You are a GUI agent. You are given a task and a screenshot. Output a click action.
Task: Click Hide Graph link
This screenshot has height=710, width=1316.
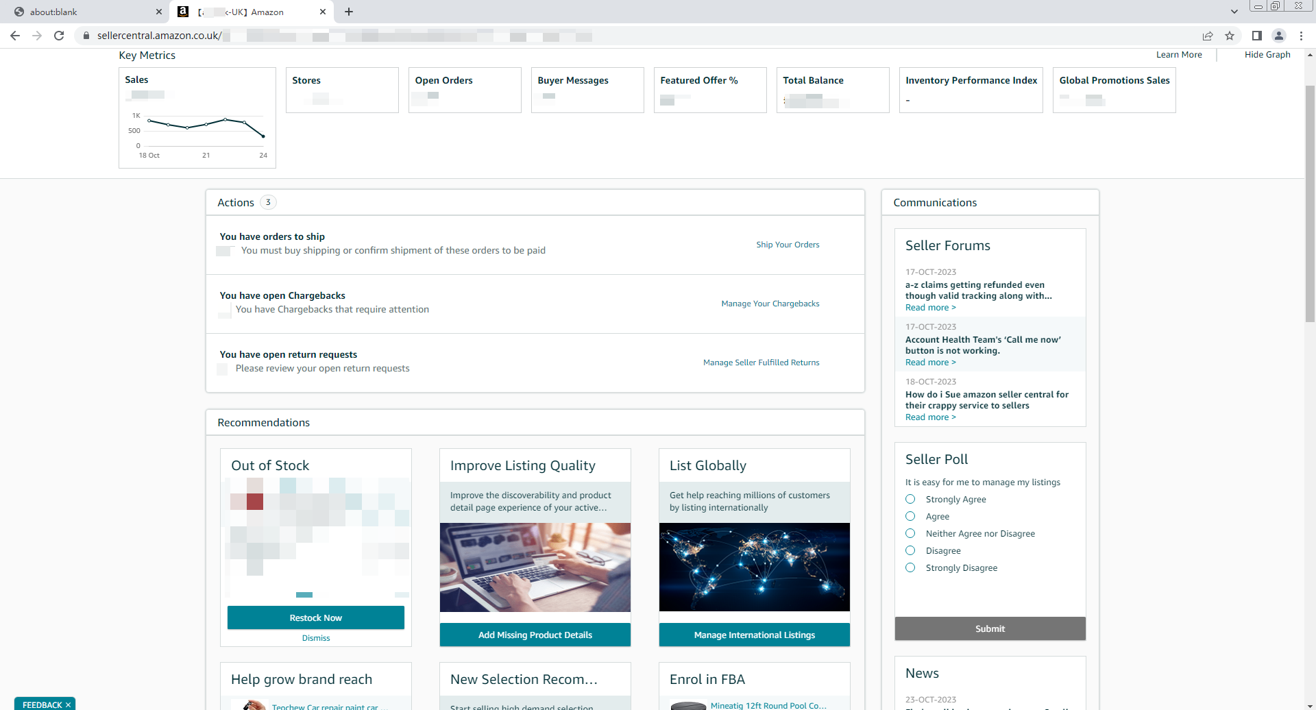pos(1267,55)
